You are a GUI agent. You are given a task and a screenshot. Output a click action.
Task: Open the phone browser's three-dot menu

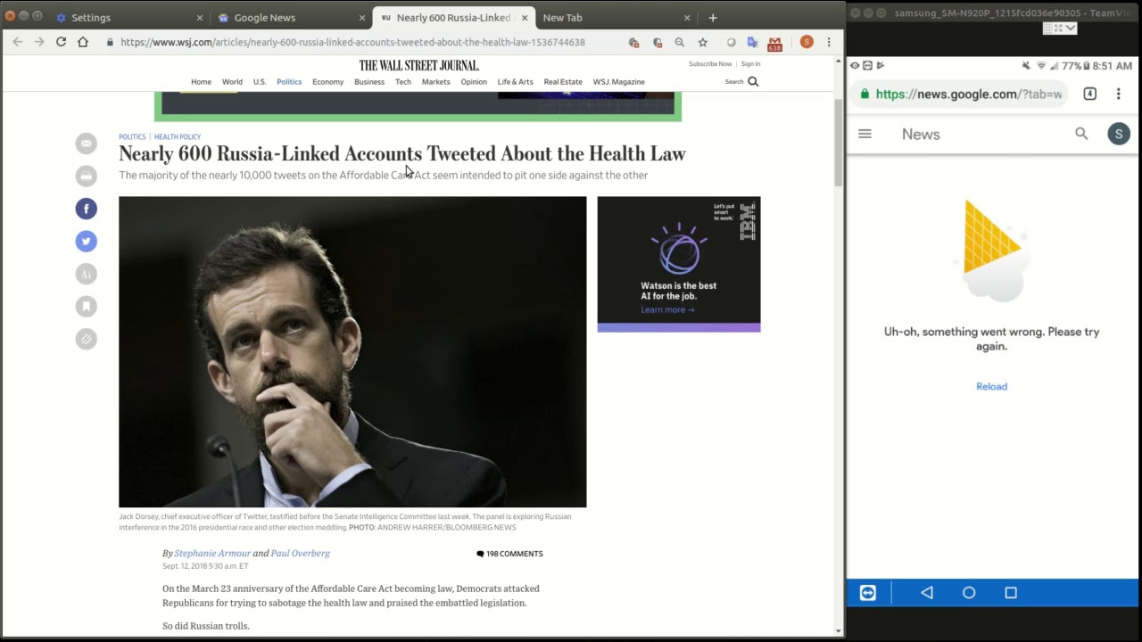pos(1118,94)
